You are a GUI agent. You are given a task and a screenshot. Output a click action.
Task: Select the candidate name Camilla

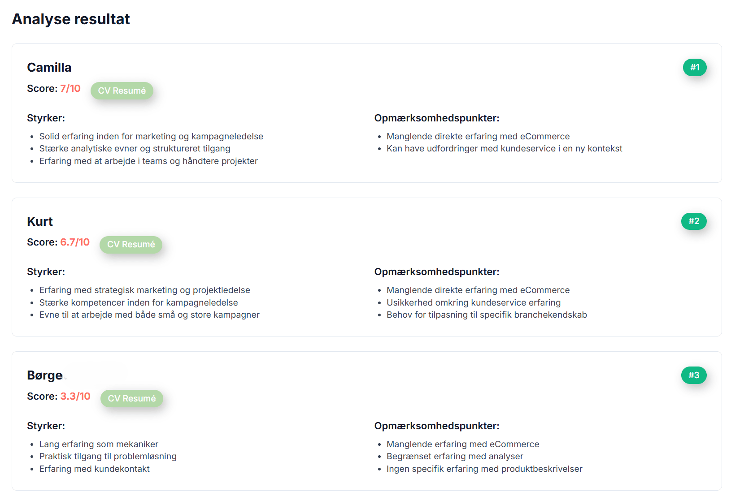pos(49,67)
